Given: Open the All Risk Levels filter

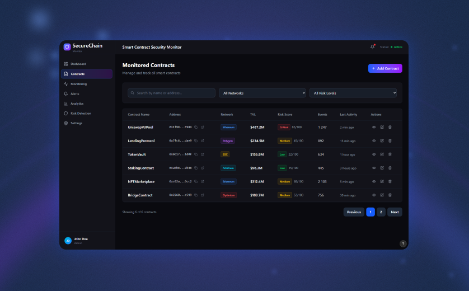Looking at the screenshot, I should [x=353, y=93].
